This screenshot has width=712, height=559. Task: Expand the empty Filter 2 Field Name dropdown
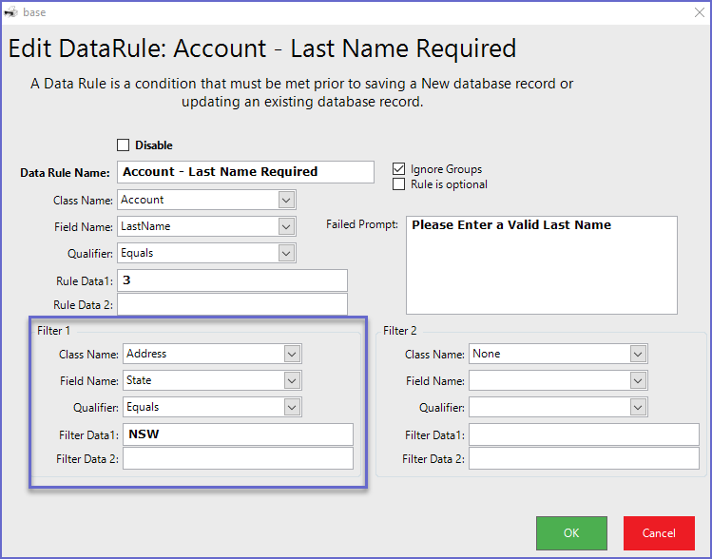coord(638,380)
